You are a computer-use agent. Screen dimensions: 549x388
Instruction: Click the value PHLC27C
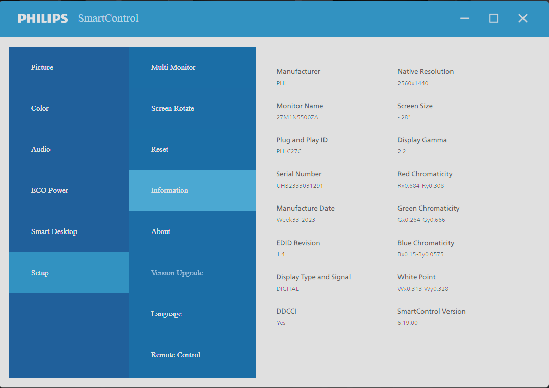tap(289, 151)
